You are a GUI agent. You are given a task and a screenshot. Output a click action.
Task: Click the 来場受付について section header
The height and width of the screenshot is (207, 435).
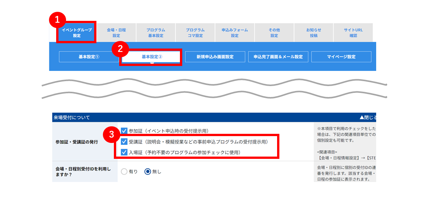[214, 118]
